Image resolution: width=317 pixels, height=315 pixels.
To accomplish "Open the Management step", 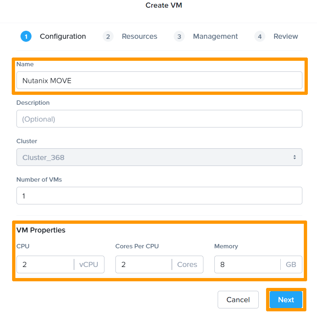I will pyautogui.click(x=215, y=37).
